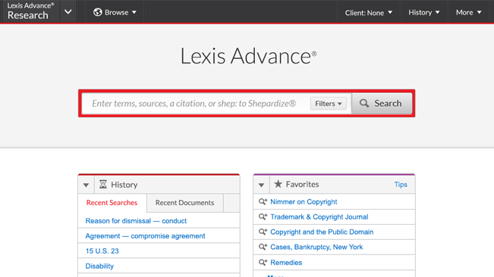This screenshot has width=494, height=277.
Task: Click the Favorites panel title
Action: [x=302, y=185]
